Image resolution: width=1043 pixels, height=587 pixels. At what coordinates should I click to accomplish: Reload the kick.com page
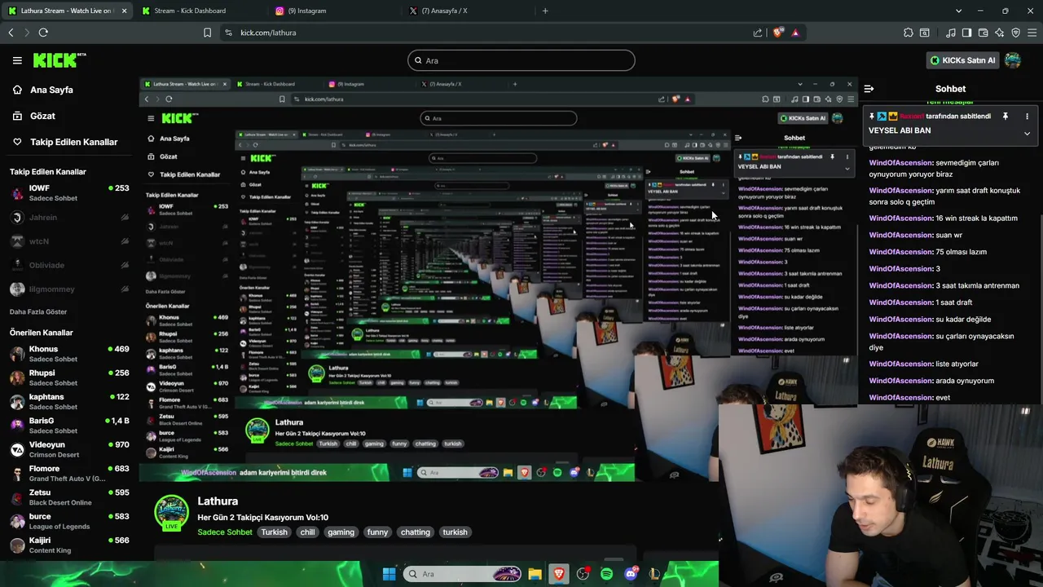pos(43,33)
